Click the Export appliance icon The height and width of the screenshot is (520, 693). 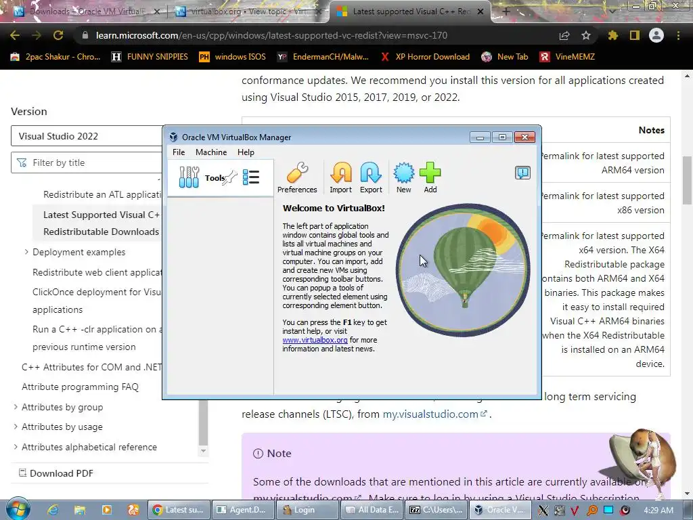pyautogui.click(x=371, y=177)
